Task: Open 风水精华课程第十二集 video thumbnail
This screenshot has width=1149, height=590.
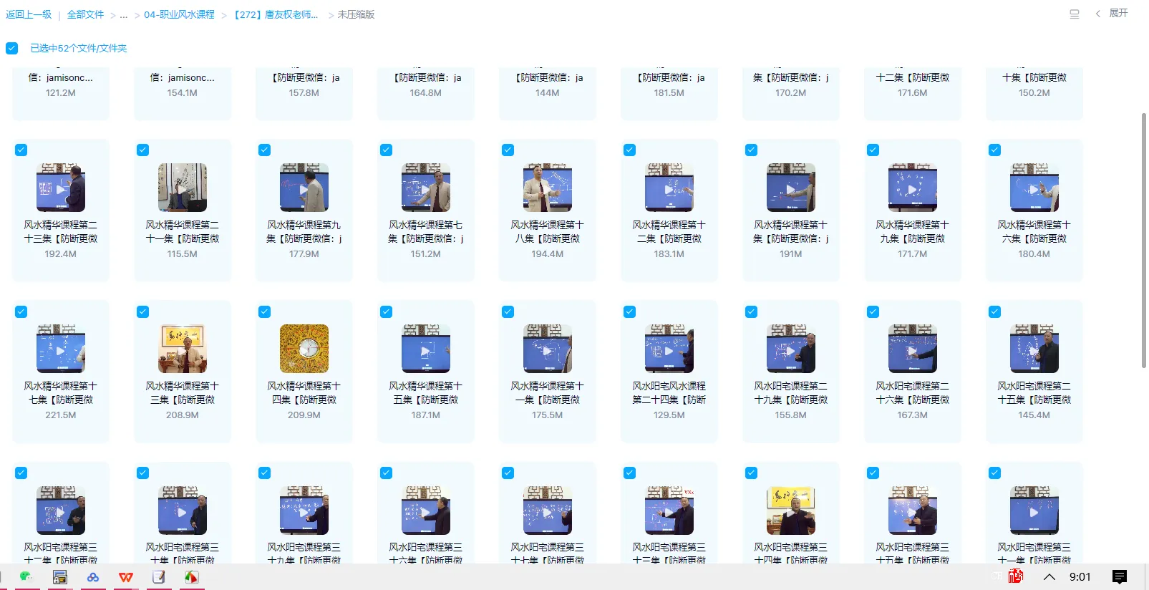Action: point(669,188)
